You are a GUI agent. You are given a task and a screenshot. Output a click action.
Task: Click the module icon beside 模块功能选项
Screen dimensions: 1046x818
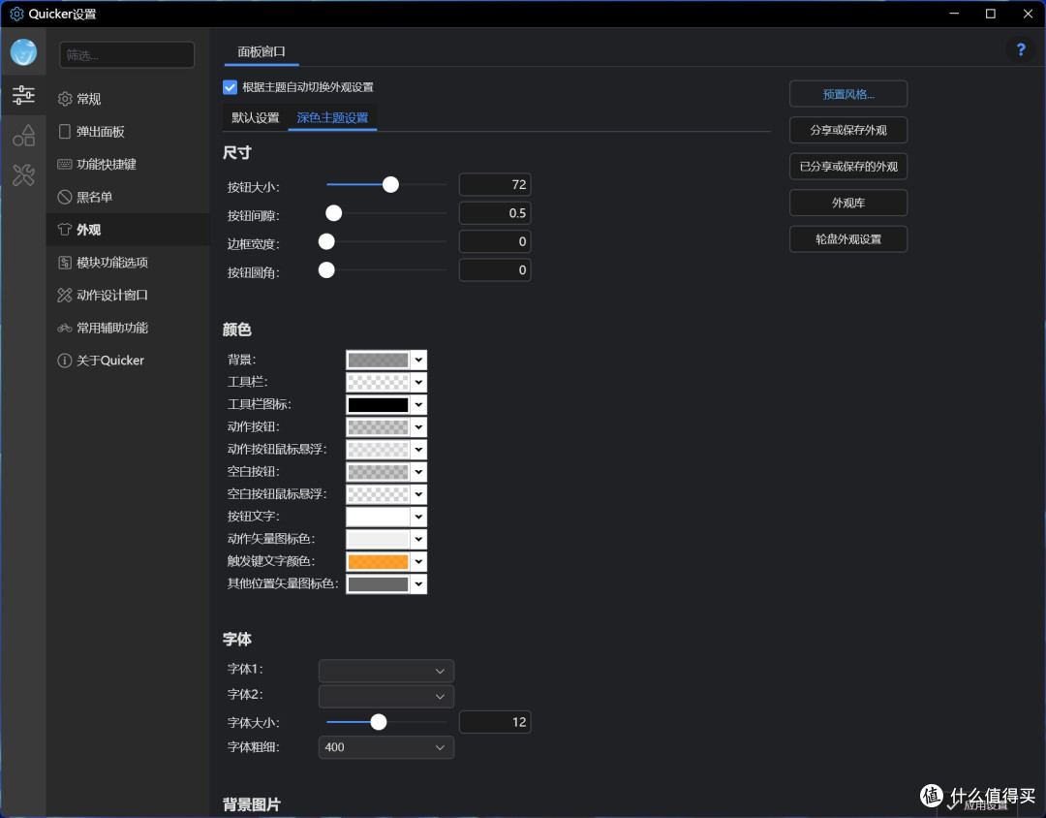point(65,263)
